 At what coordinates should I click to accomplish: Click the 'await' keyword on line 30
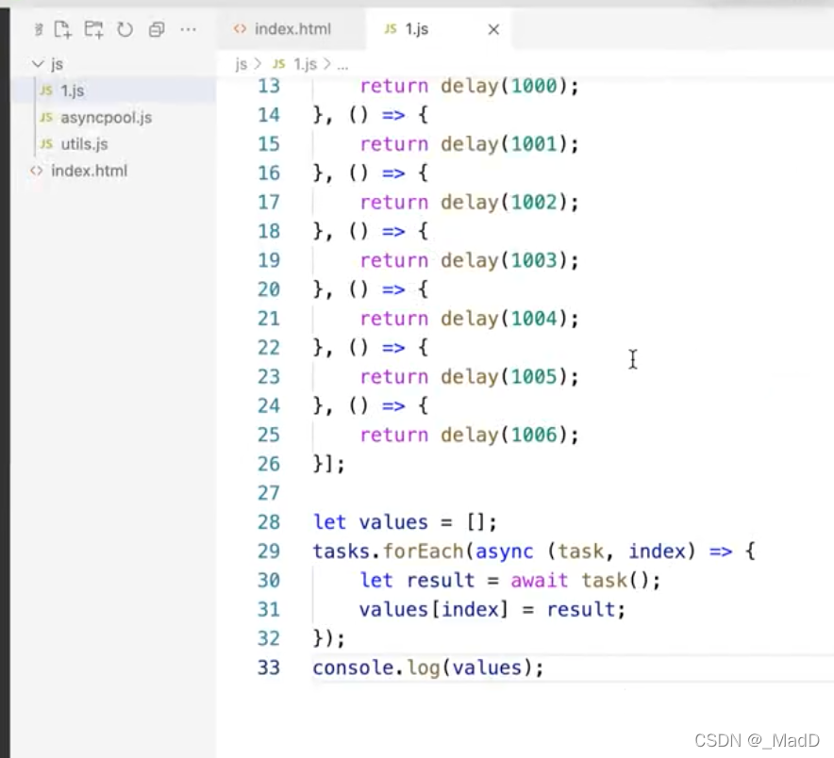click(540, 581)
